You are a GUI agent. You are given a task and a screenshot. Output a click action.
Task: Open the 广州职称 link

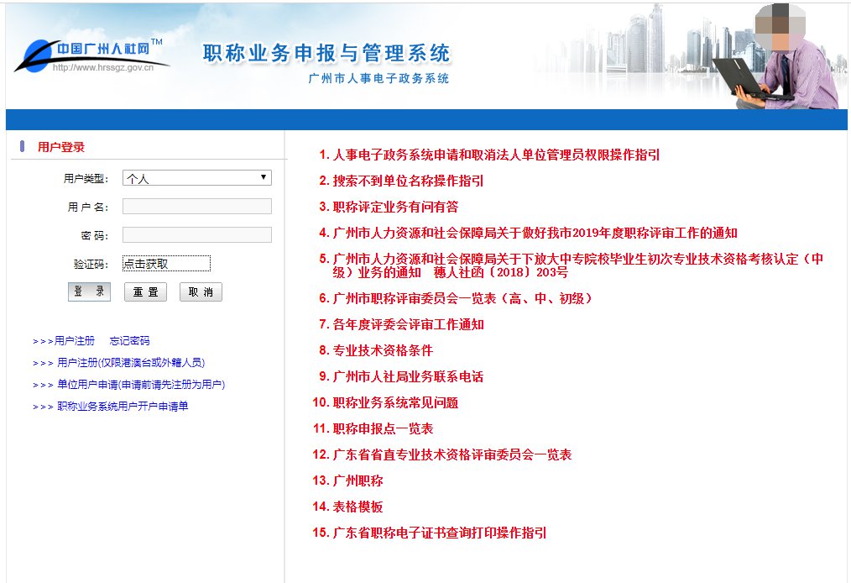coord(358,481)
